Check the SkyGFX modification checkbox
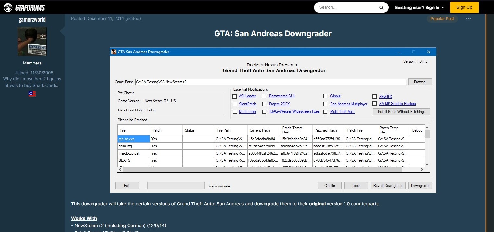Viewport: 494px width, 232px height. (375, 97)
